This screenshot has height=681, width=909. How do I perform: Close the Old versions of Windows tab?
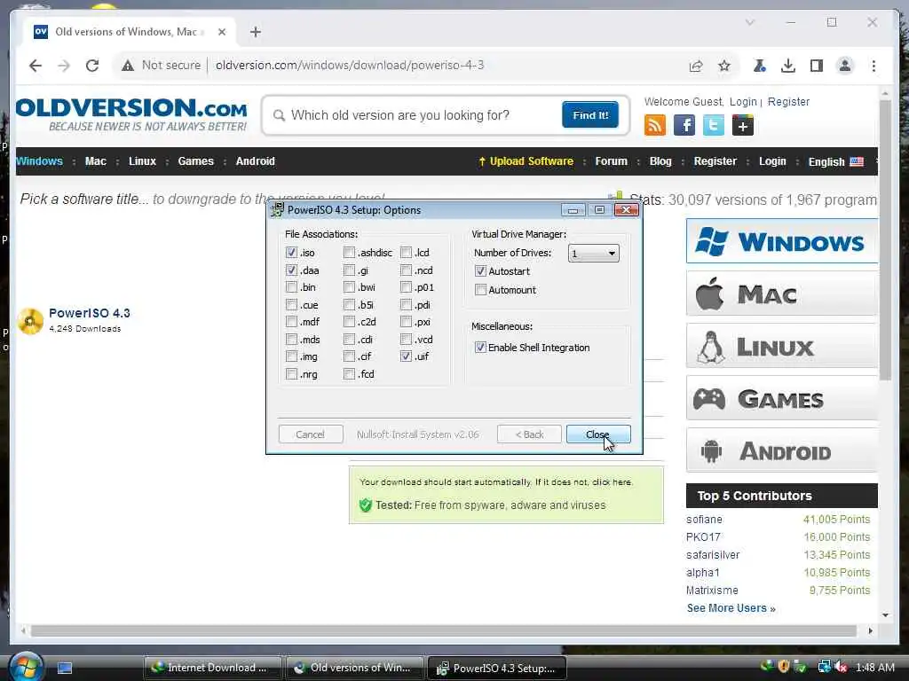coord(221,32)
